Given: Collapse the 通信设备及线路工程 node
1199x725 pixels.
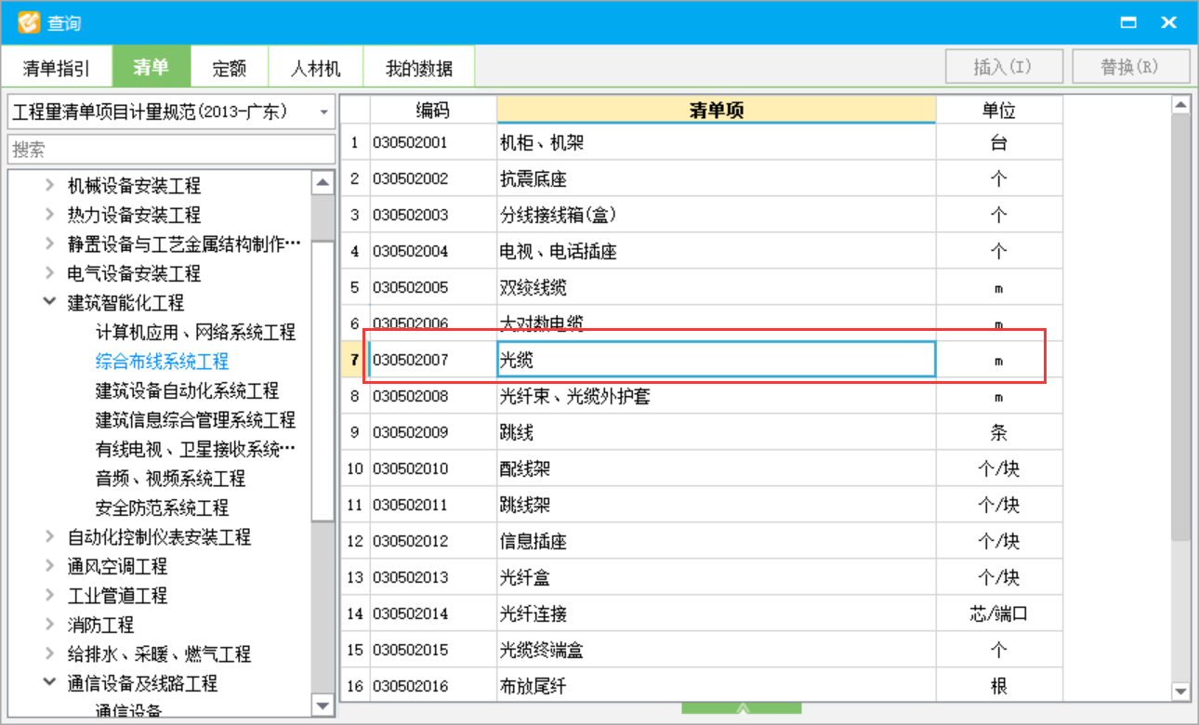Looking at the screenshot, I should (49, 682).
